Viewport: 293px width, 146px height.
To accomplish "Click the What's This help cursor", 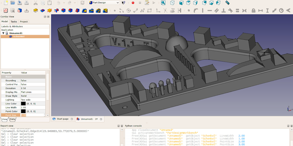I will click(x=124, y=3).
